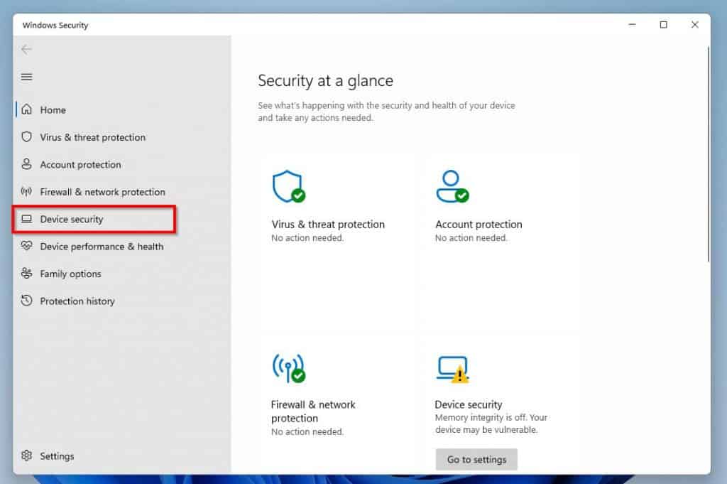
Task: Click the Security at a glance heading
Action: (325, 81)
